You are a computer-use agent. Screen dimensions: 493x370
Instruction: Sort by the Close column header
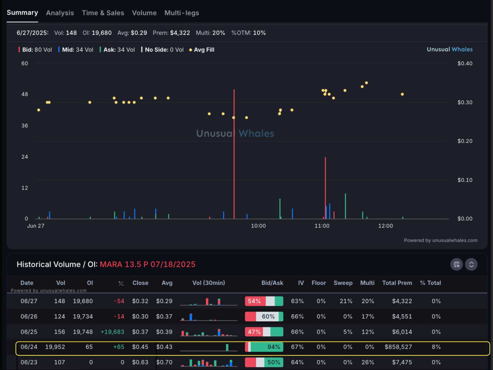(140, 283)
